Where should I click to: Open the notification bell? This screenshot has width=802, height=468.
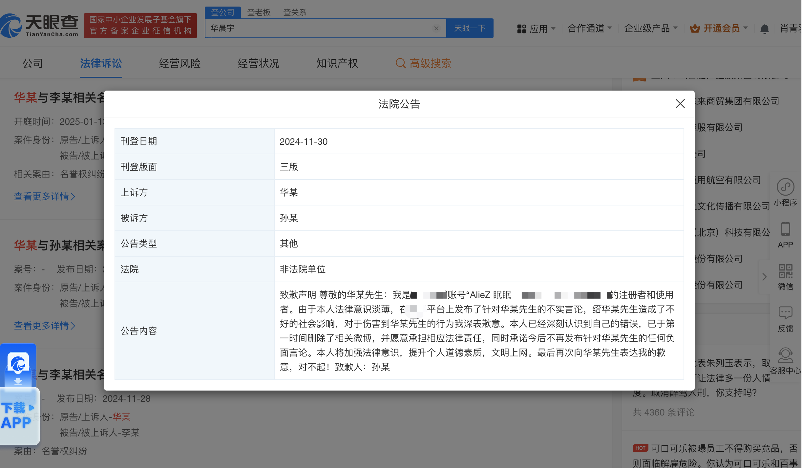click(x=764, y=29)
